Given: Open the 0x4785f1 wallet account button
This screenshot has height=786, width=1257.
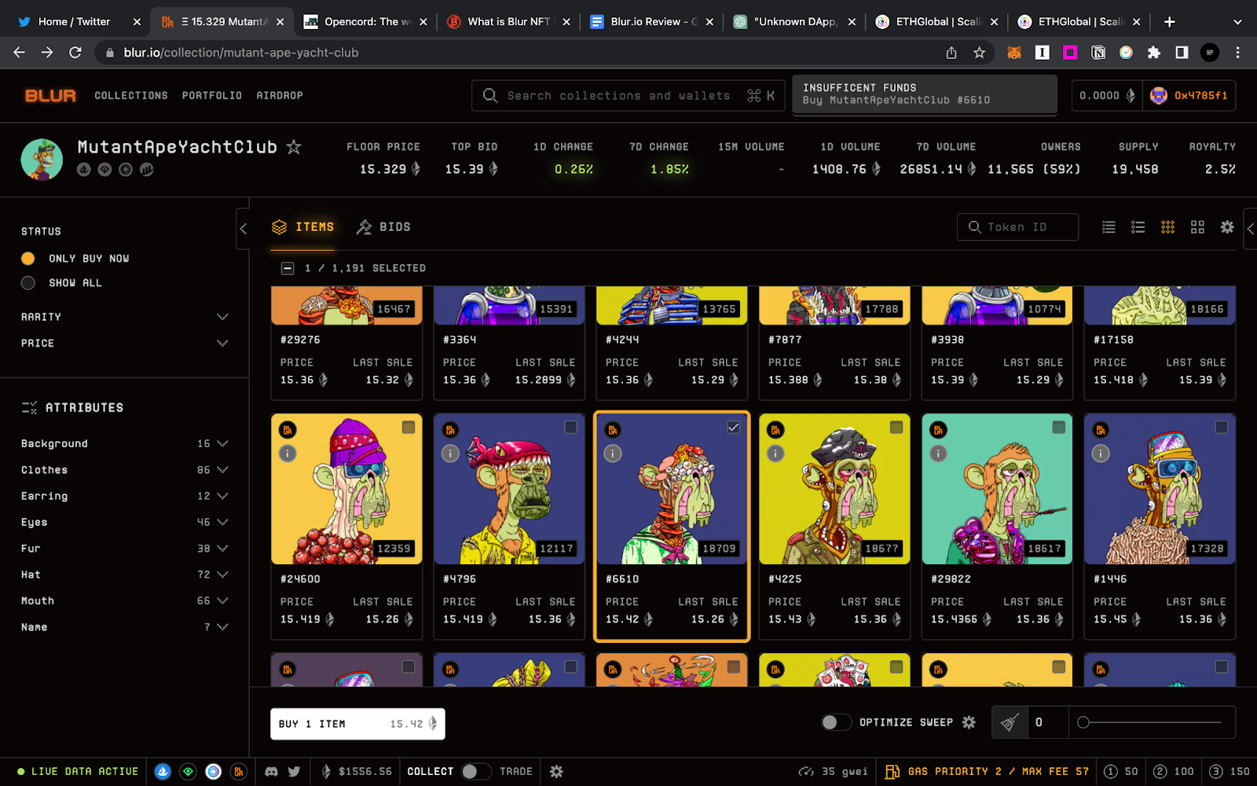Looking at the screenshot, I should (x=1189, y=96).
